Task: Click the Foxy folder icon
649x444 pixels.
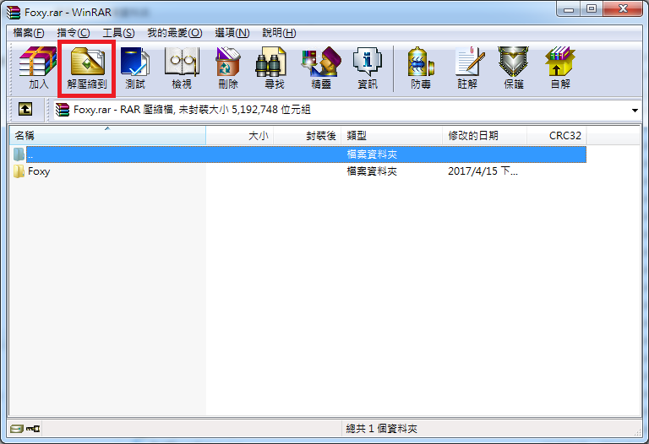Action: pyautogui.click(x=19, y=171)
